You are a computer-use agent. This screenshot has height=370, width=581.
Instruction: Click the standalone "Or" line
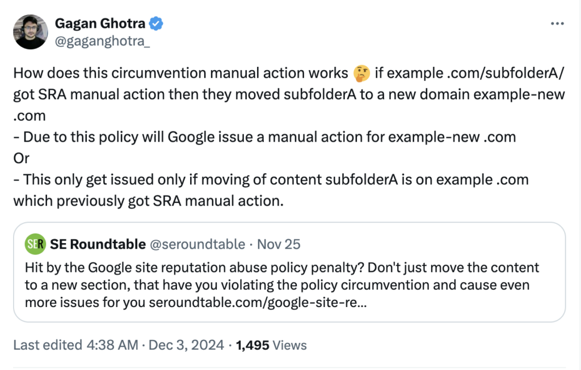(21, 159)
